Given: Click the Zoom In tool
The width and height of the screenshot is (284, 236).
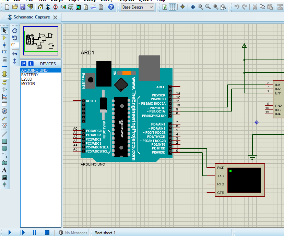Looking at the screenshot, I should tap(200, 6).
